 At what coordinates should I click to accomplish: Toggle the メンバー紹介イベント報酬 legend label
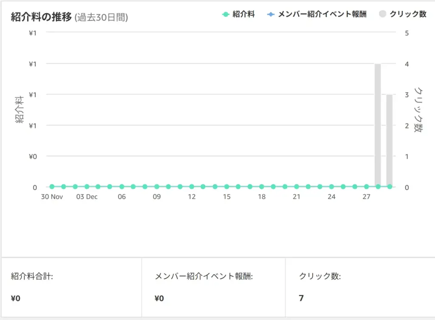click(322, 14)
